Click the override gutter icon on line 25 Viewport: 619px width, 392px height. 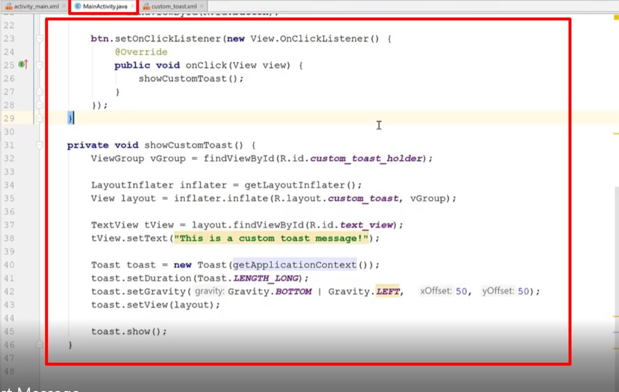[23, 65]
